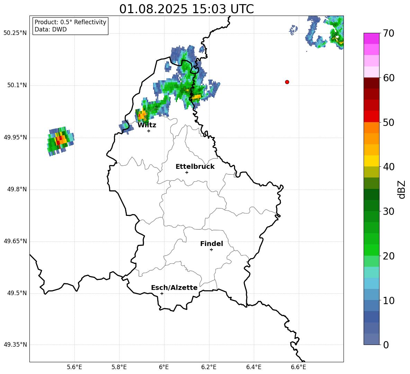Select the Ettelbruck cross marker
Viewport: 410px width, 374px height.
click(x=187, y=172)
